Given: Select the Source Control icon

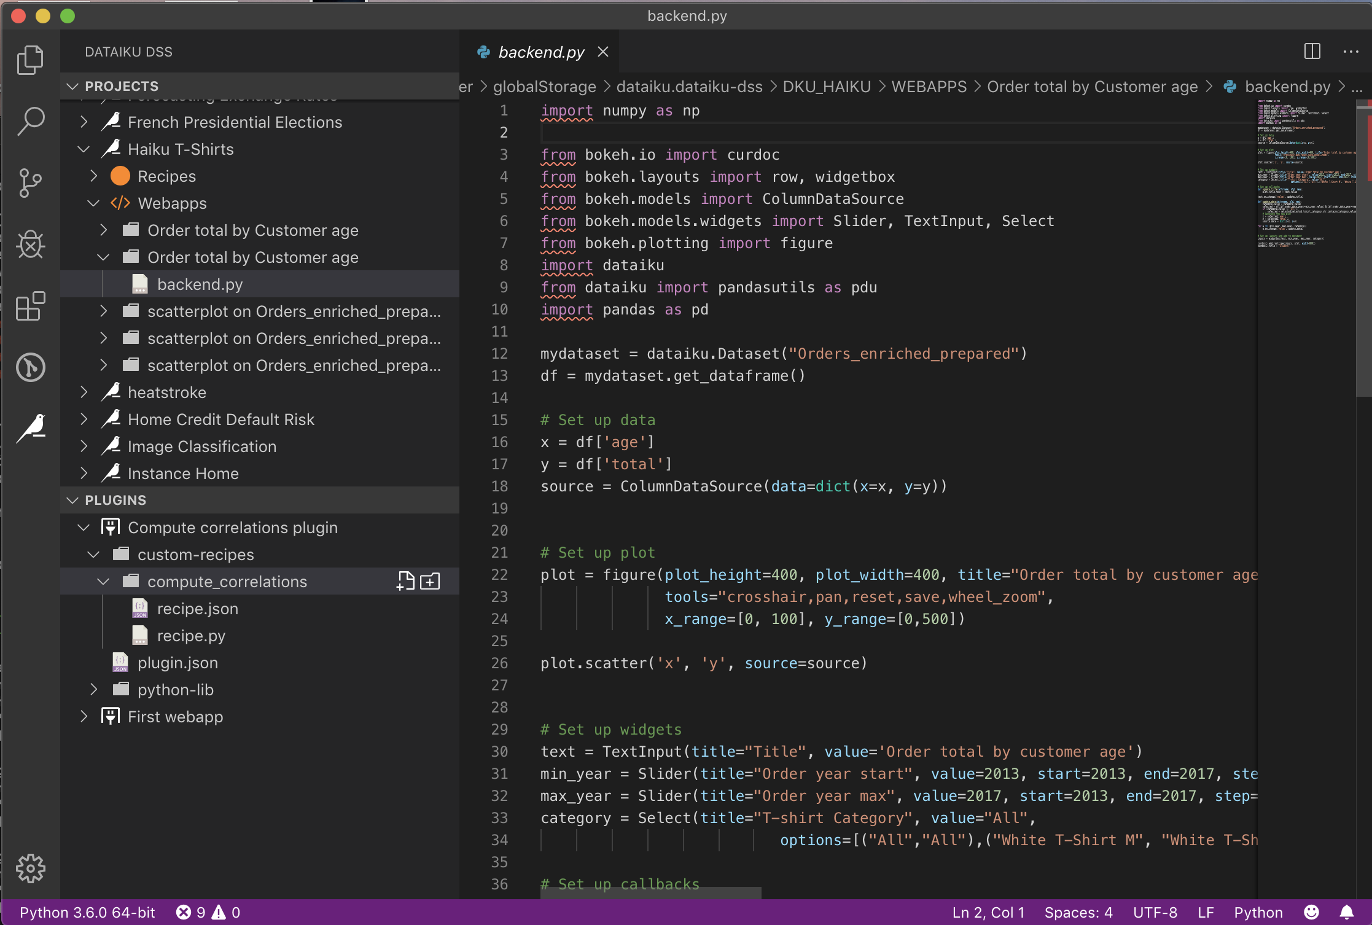Looking at the screenshot, I should coord(30,183).
